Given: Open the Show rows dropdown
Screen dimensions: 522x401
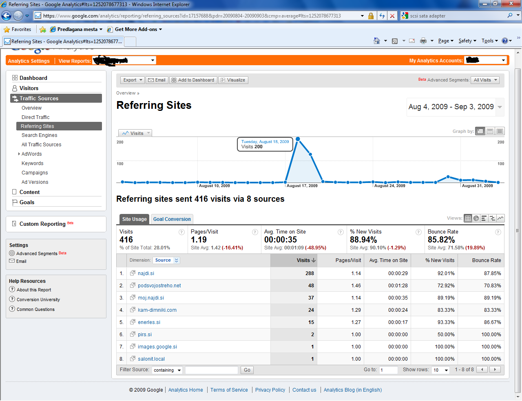Looking at the screenshot, I should pyautogui.click(x=441, y=370).
